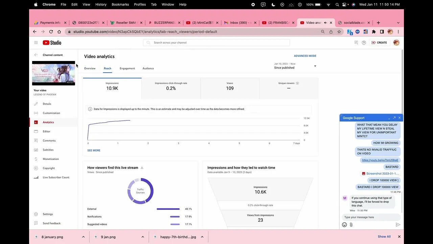Click the Studio search field
This screenshot has width=433, height=244.
(216, 43)
